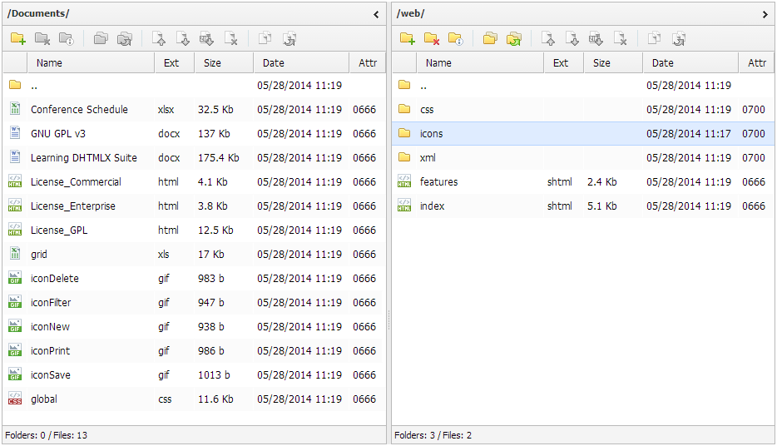This screenshot has height=446, width=777.
Task: Sort web list by Ext column
Action: [x=564, y=63]
